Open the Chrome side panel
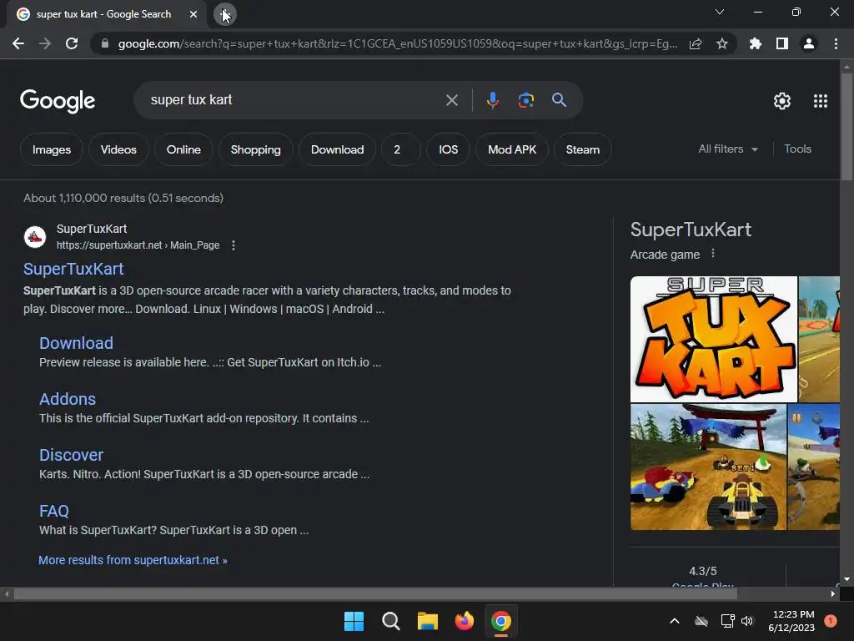 click(782, 43)
